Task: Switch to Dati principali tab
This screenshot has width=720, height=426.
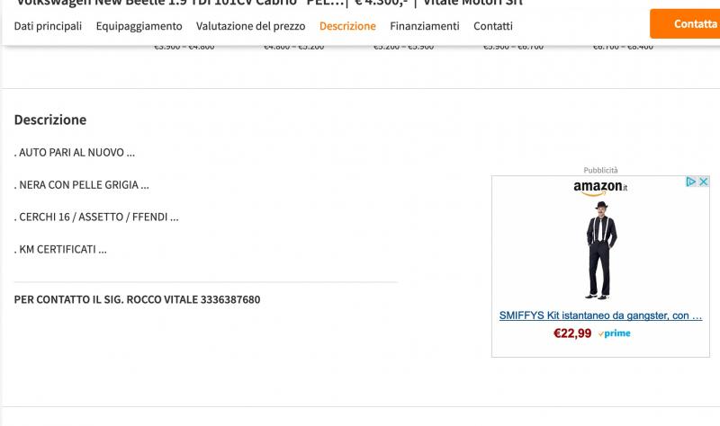Action: pos(48,26)
